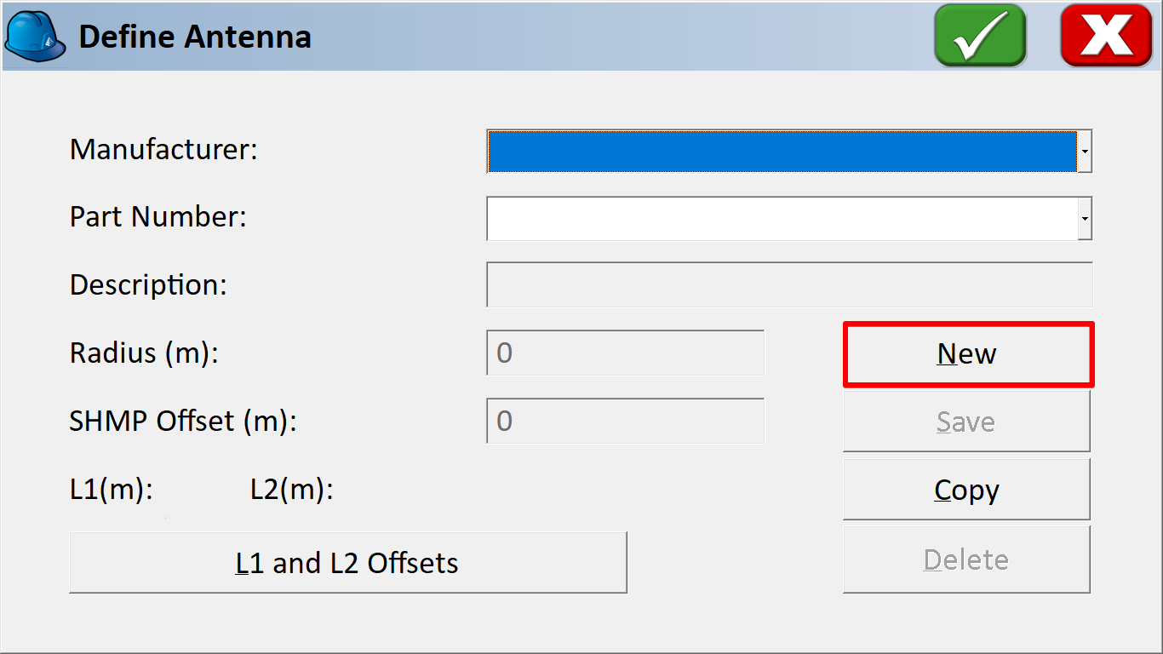
Task: Click the Define Antenna title text
Action: (x=195, y=37)
